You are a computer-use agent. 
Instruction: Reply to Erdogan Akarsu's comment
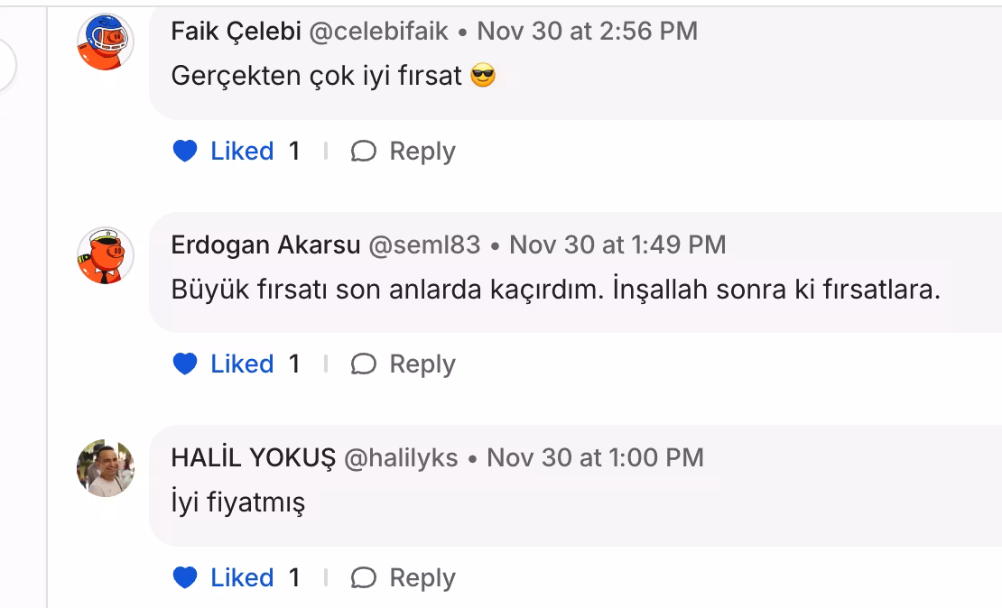403,364
